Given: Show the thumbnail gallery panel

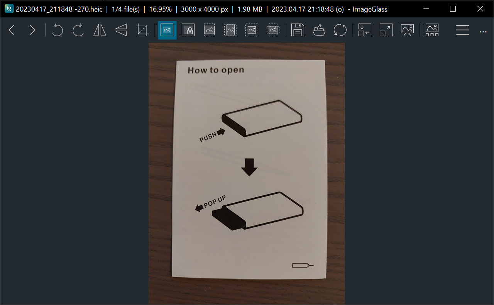Looking at the screenshot, I should (432, 30).
